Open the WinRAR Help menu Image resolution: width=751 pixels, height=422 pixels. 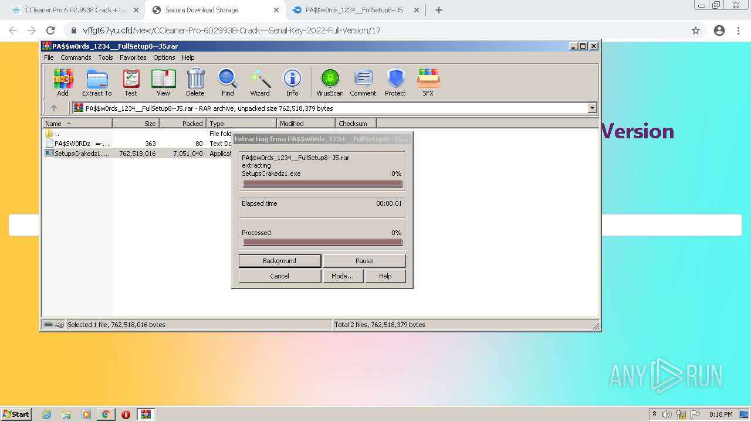[x=188, y=57]
